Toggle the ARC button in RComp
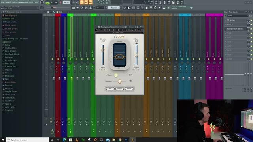253x142 pixels. click(110, 88)
